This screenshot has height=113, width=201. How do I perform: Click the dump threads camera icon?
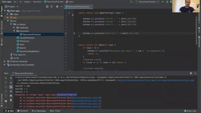click(x=6, y=87)
